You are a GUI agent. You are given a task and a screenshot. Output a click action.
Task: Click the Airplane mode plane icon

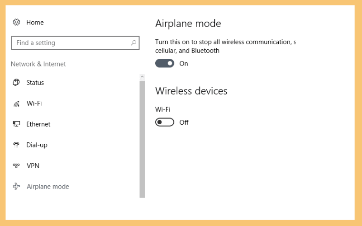coord(16,186)
